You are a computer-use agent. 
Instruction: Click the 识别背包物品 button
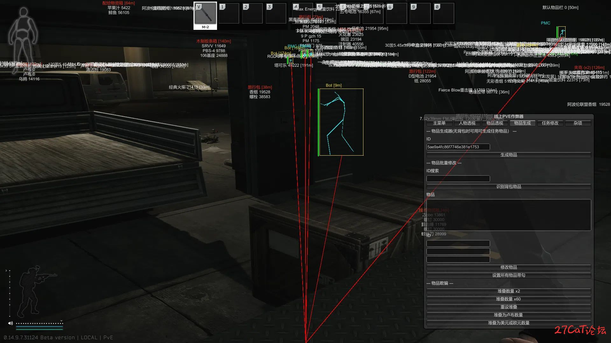[509, 187]
